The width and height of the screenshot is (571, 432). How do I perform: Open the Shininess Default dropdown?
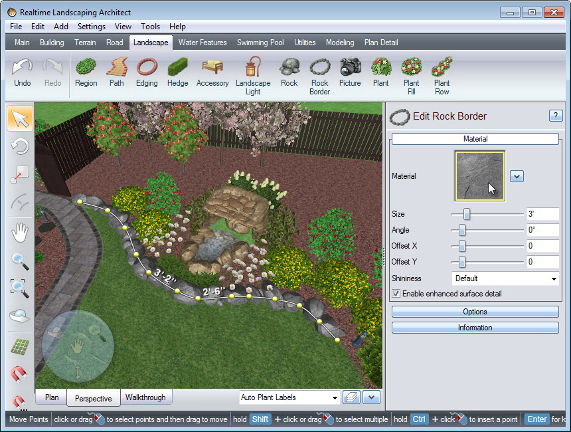point(505,278)
